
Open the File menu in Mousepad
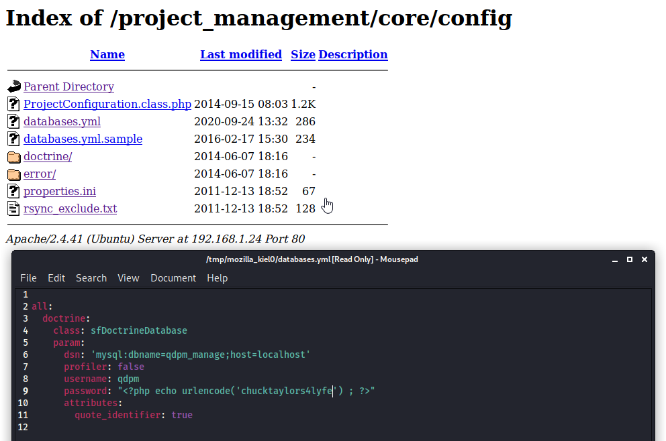[x=28, y=277]
